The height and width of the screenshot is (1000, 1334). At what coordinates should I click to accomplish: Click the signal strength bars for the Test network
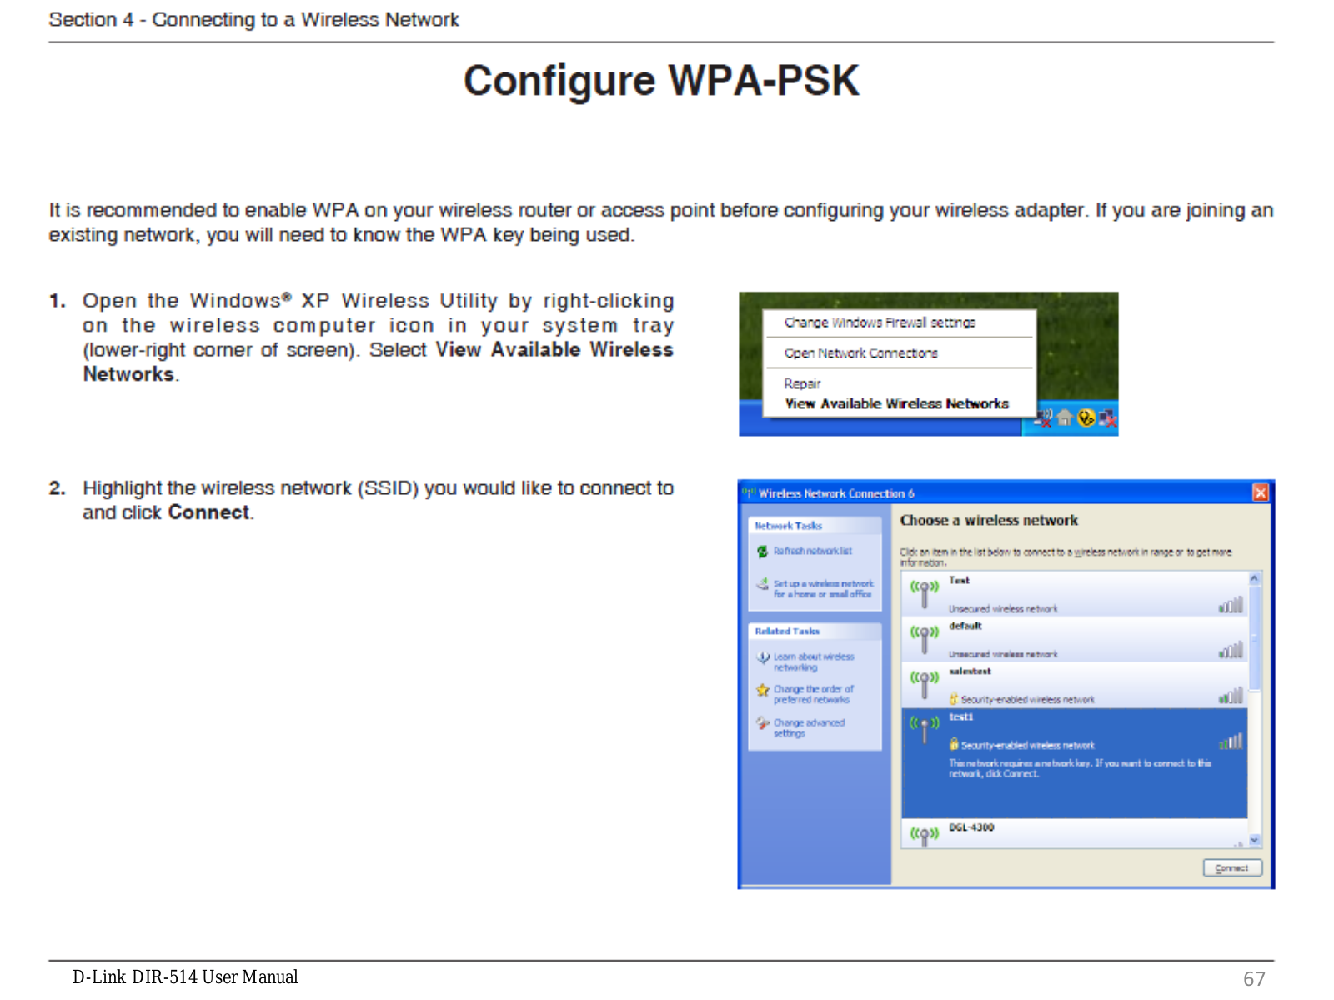[x=1231, y=605]
